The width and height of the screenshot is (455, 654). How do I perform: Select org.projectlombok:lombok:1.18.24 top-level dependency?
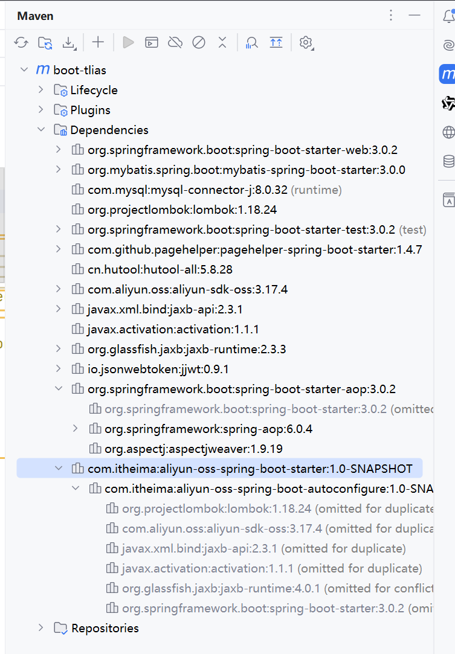pos(182,210)
